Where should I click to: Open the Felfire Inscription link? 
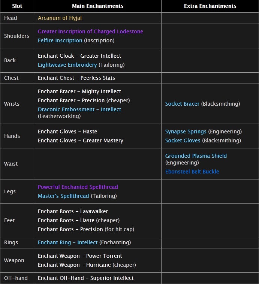(60, 40)
